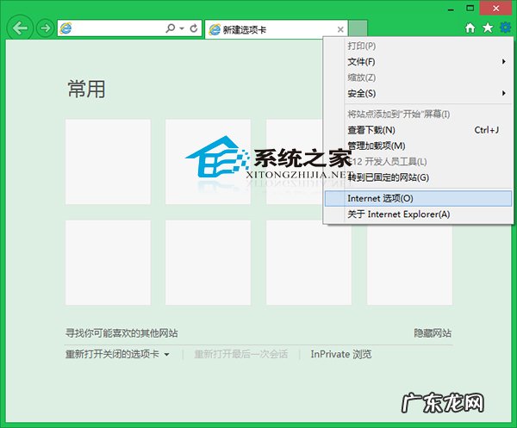Click the browser Back arrow button
Viewport: 517px width, 428px height.
coord(20,28)
